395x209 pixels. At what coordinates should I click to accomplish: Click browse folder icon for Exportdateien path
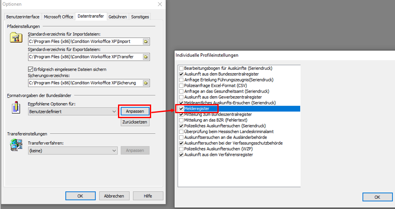(145, 57)
